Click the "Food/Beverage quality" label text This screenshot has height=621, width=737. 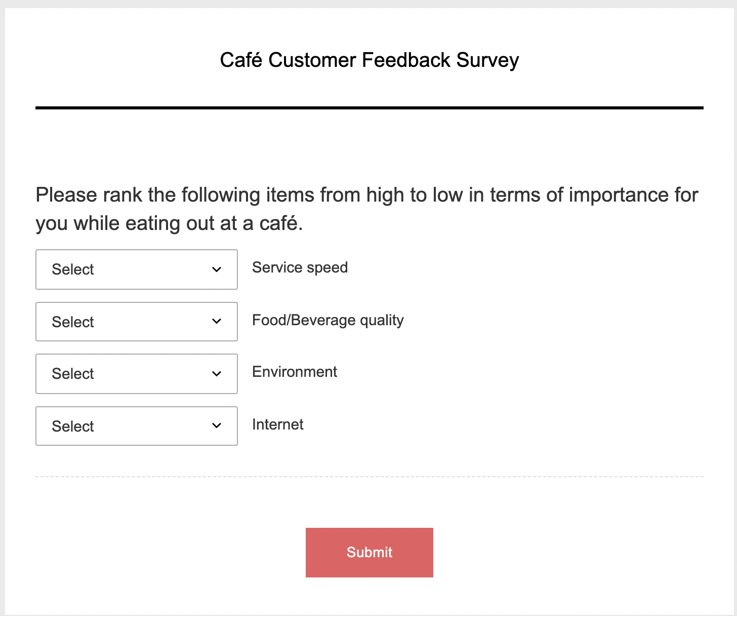tap(327, 320)
